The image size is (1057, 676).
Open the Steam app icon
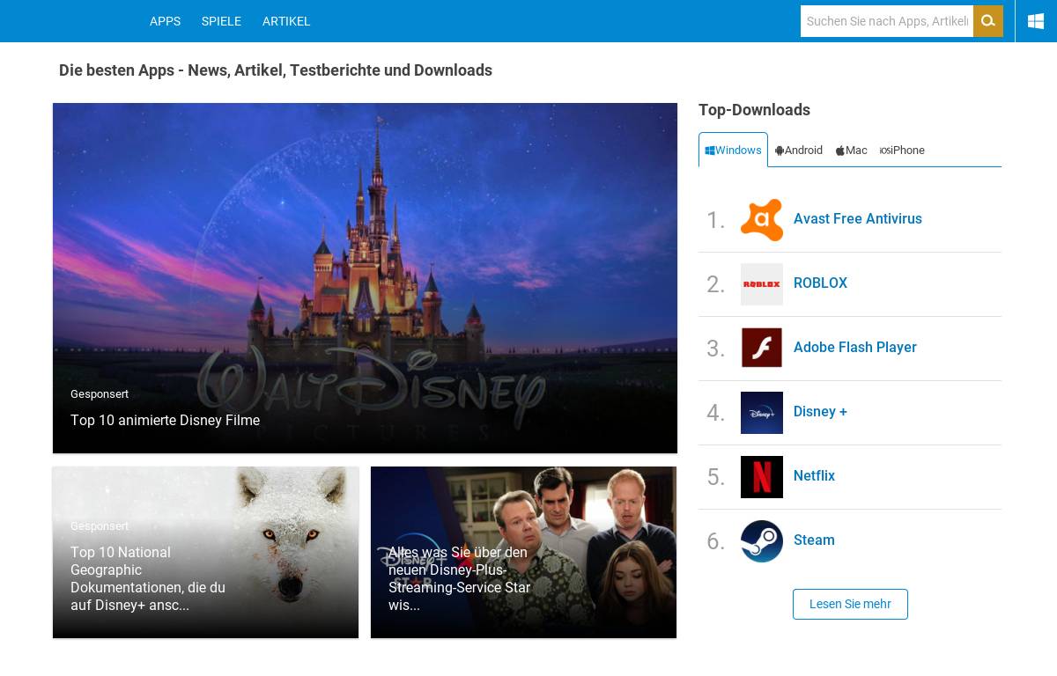click(761, 540)
